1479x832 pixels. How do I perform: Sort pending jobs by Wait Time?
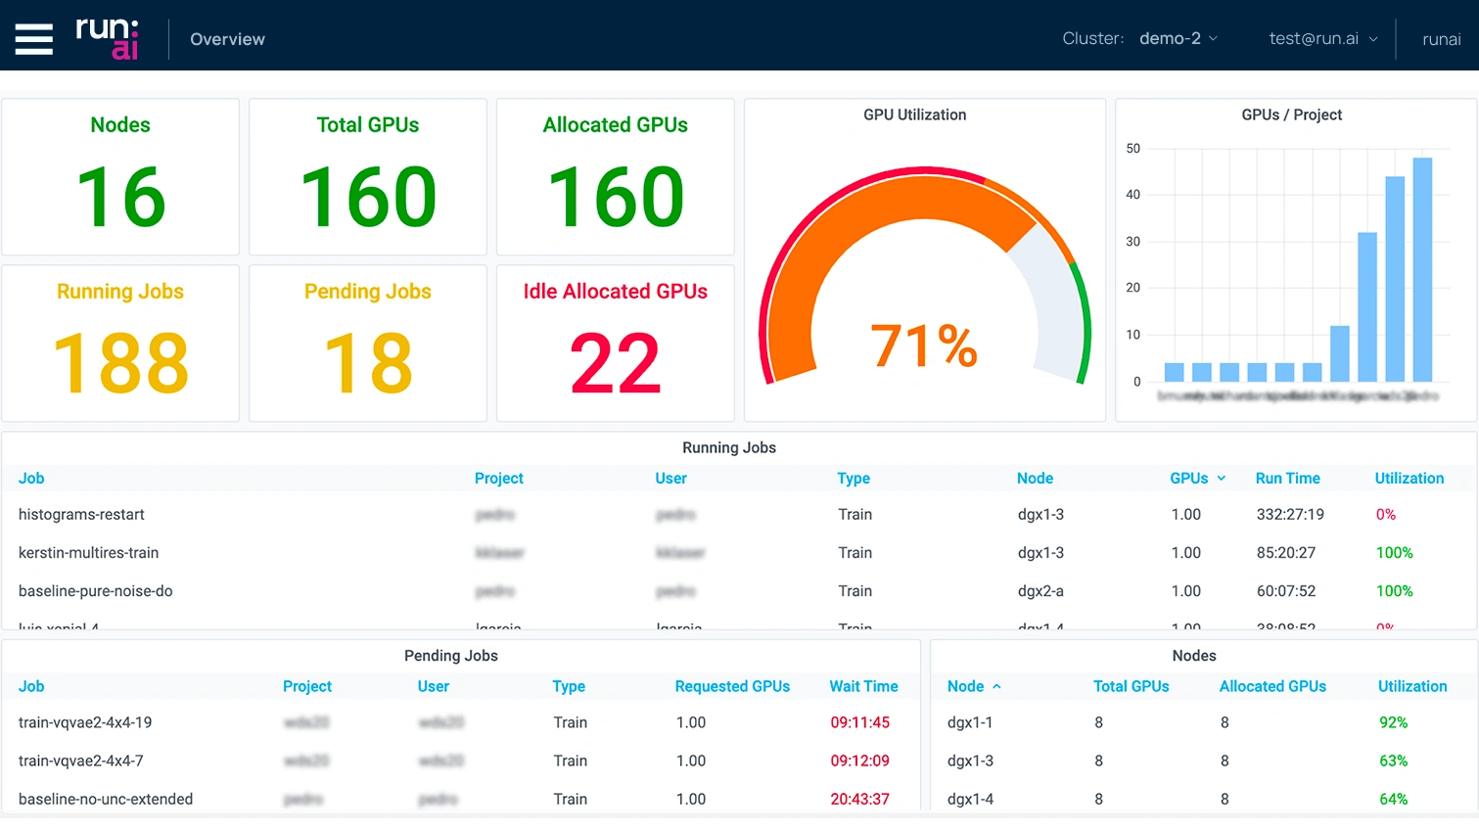864,686
